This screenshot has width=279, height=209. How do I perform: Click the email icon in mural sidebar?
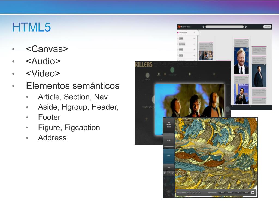[x=173, y=173]
